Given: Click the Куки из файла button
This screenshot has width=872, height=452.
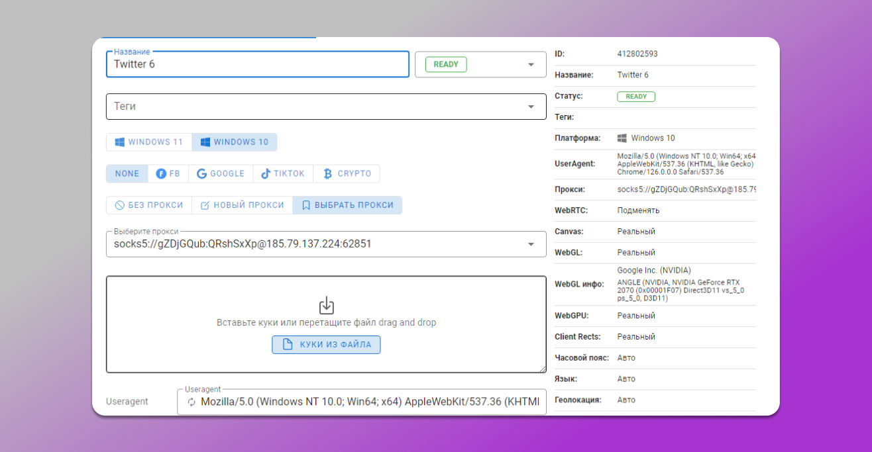Looking at the screenshot, I should [326, 345].
